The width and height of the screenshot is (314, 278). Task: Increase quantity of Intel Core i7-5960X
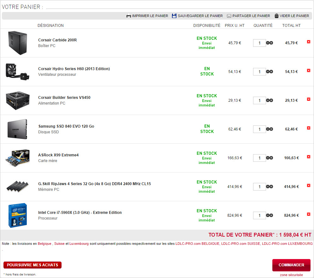271,215
